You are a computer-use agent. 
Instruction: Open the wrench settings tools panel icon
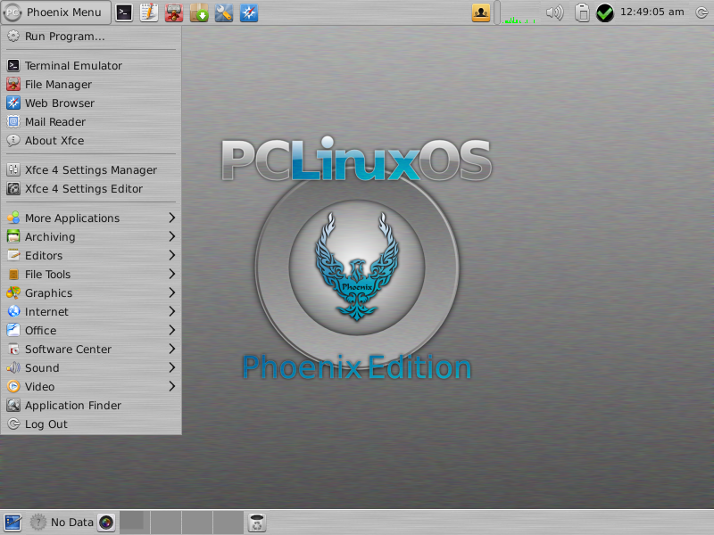(x=224, y=12)
